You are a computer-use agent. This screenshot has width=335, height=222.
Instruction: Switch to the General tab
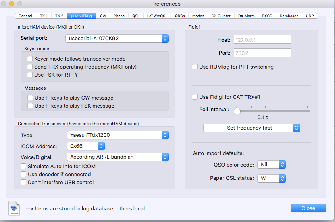click(25, 16)
